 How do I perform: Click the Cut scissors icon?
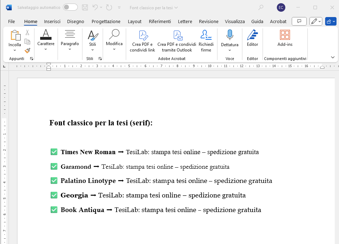27,33
